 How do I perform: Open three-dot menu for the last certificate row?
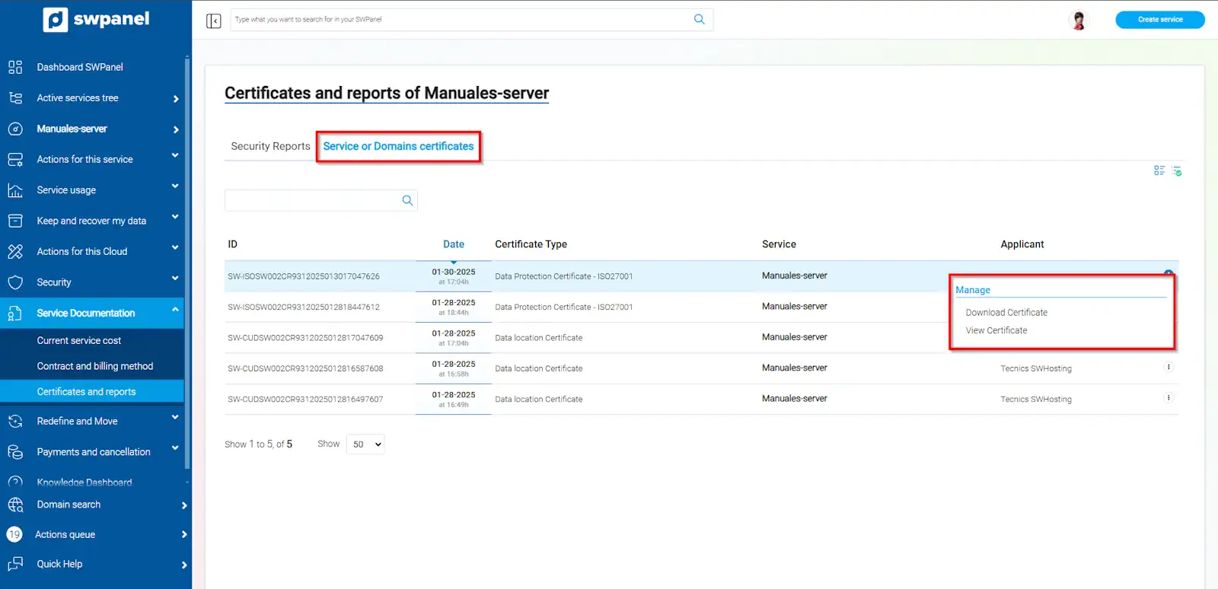[1169, 398]
